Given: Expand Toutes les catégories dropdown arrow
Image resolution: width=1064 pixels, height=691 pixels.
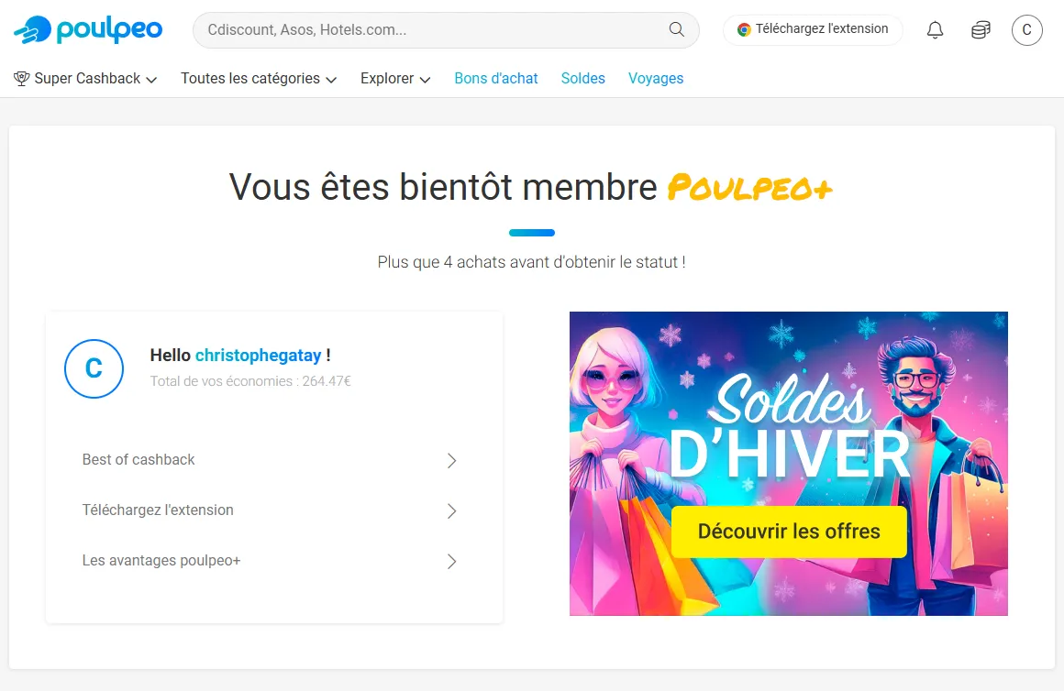Looking at the screenshot, I should pos(331,80).
